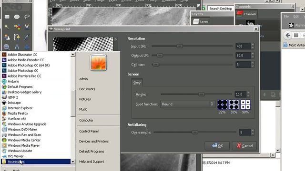This screenshot has height=171, width=305.
Task: Click the Search Desktop field
Action: 221,9
